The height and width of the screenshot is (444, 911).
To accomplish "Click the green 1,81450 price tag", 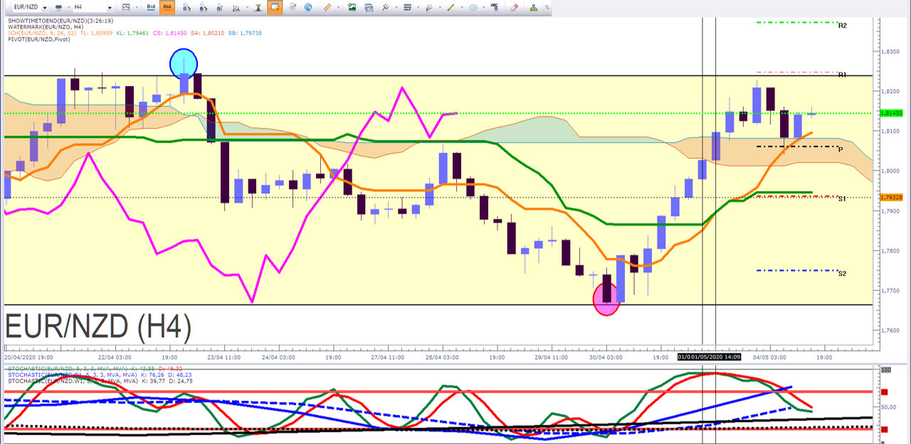I will pyautogui.click(x=892, y=113).
